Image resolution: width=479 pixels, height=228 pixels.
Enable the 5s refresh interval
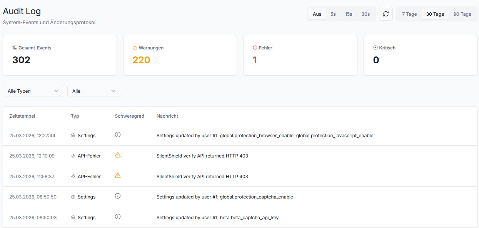[x=333, y=14]
